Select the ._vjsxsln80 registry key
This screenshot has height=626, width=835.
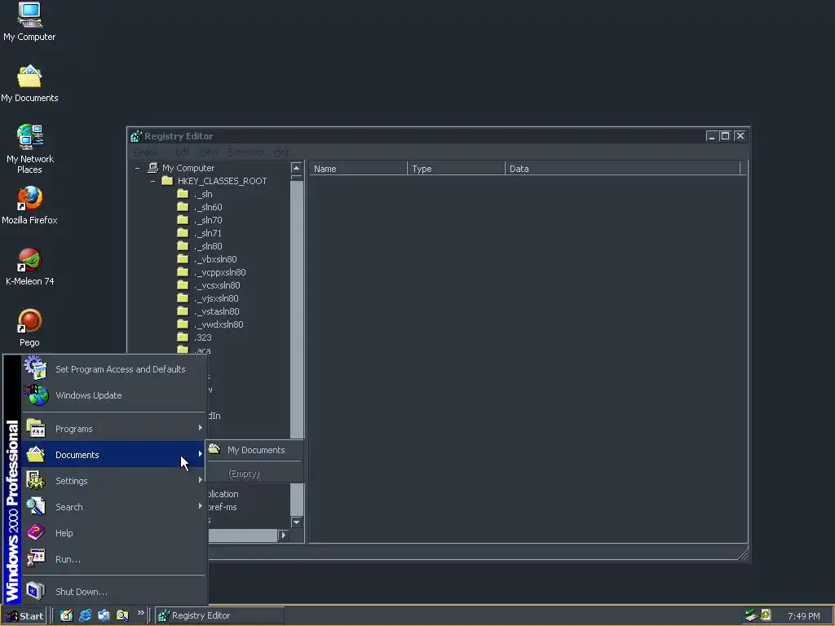pyautogui.click(x=216, y=298)
